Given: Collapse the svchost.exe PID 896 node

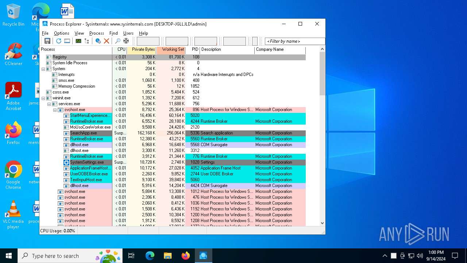Looking at the screenshot, I should coord(55,110).
